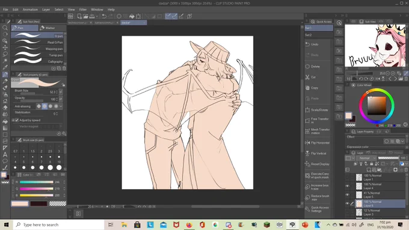Click the Clip Studio launcher icon

pyautogui.click(x=71, y=16)
